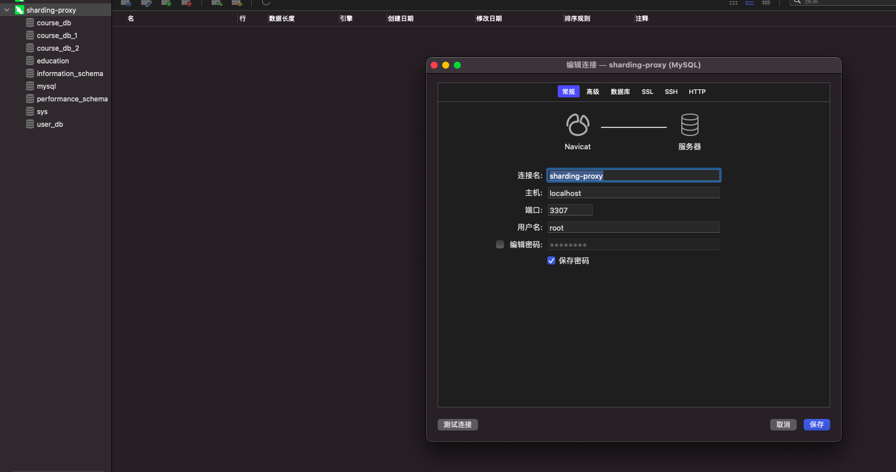Click the course_db_2 database icon
Screen dimensions: 896x472
tap(30, 48)
